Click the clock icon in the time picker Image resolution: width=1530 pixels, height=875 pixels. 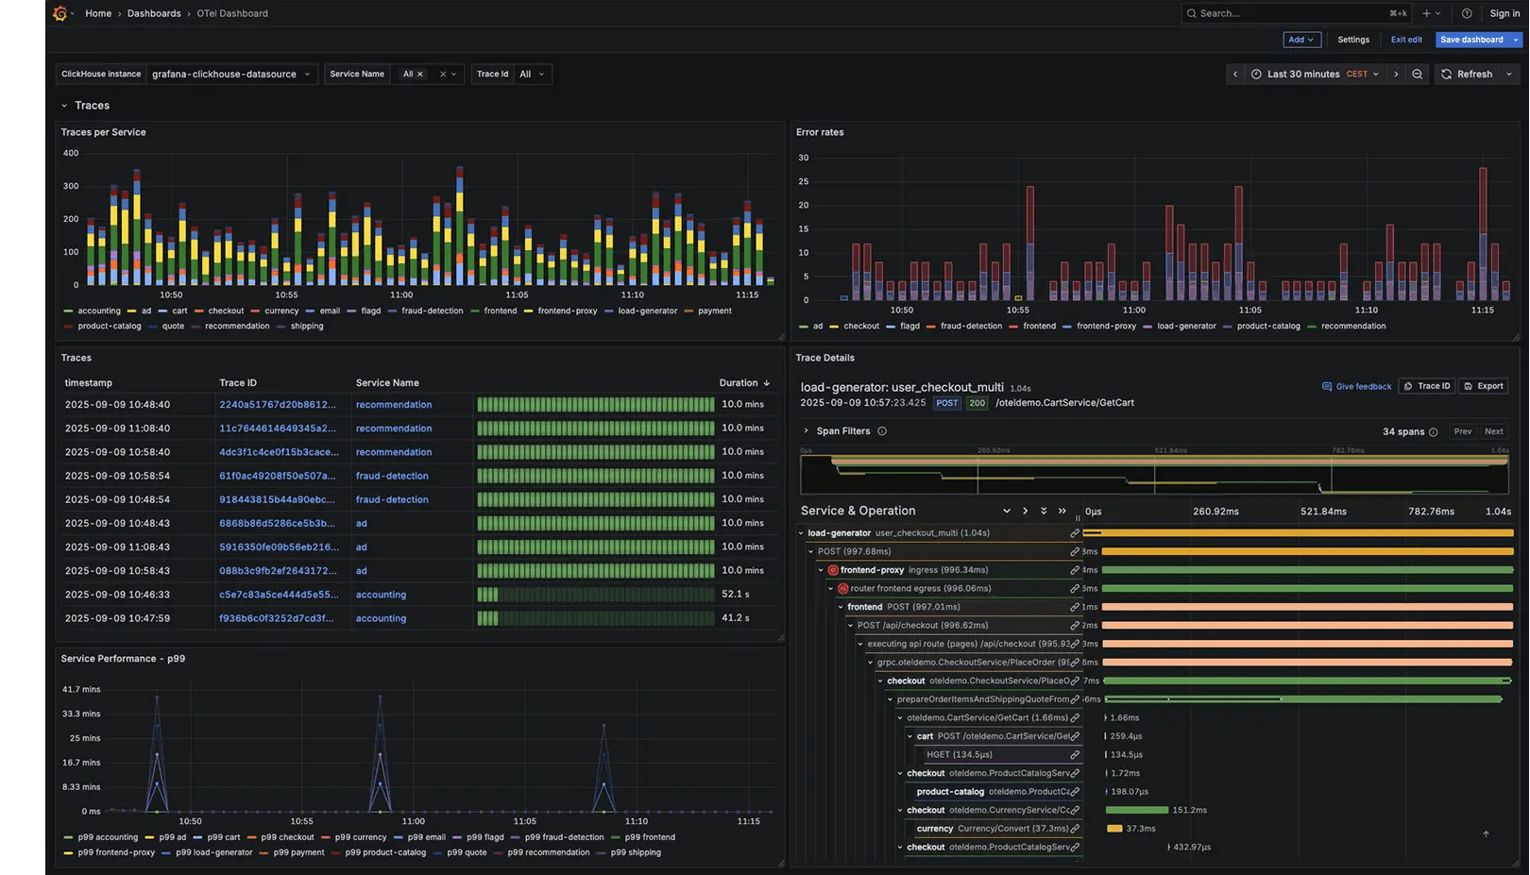(1255, 74)
